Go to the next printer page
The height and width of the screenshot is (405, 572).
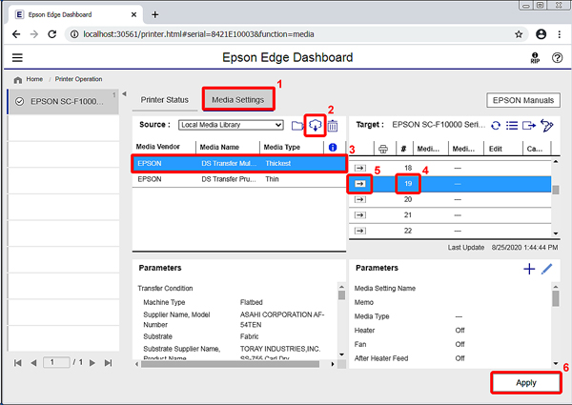[x=92, y=363]
